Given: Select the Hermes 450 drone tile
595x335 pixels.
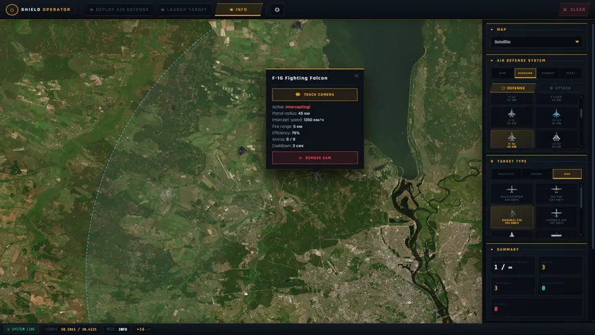Looking at the screenshot, I should pos(556,217).
